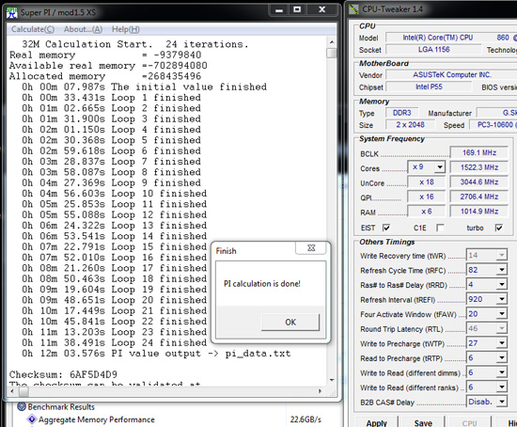Click the Apply button in CPU-Tweaker
This screenshot has width=517, height=427.
377,422
